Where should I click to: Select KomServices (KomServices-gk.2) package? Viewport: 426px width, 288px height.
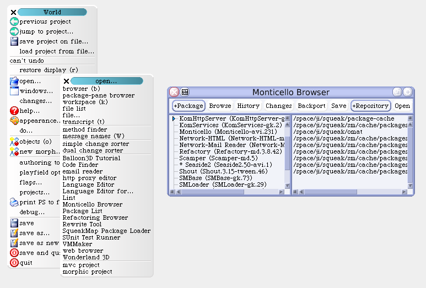click(x=230, y=125)
